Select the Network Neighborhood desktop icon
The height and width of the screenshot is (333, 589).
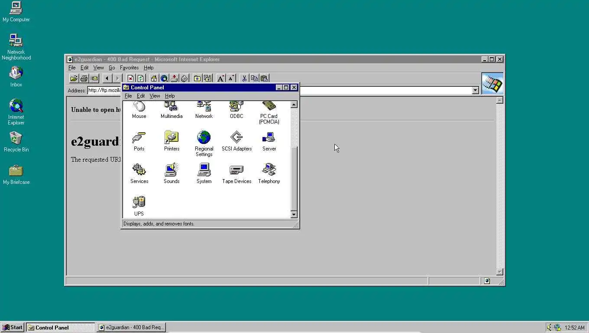16,47
